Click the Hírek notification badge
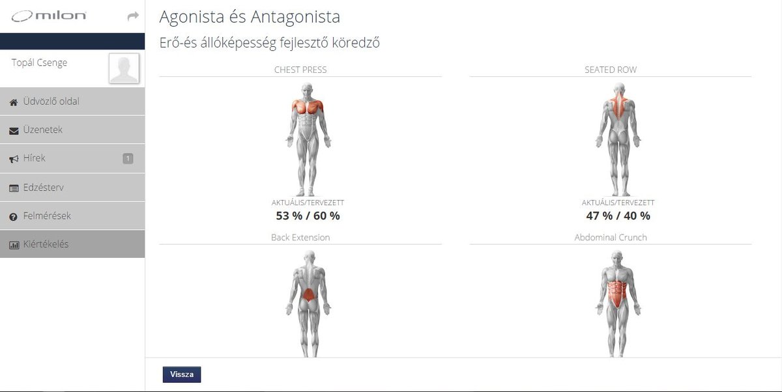Screen dimensions: 782x392 click(128, 158)
